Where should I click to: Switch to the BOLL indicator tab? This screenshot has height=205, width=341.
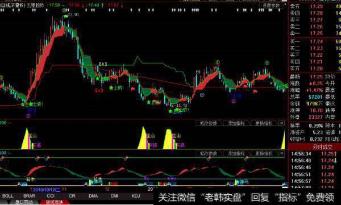point(7,196)
